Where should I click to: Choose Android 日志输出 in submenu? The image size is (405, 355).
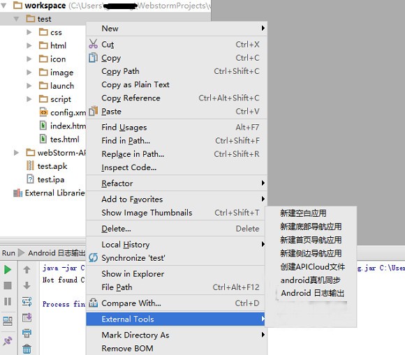[x=311, y=293]
